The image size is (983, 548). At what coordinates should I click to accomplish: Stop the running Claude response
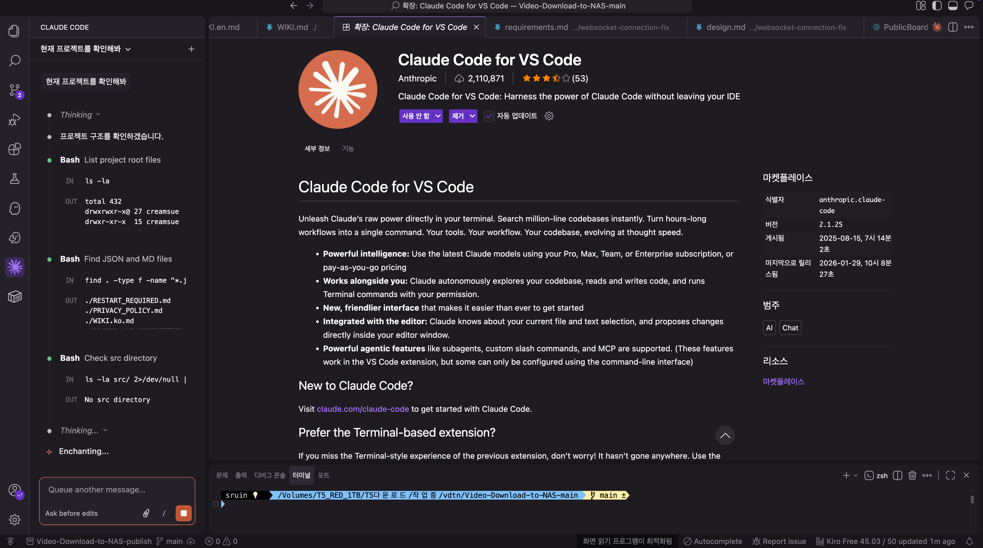click(184, 513)
